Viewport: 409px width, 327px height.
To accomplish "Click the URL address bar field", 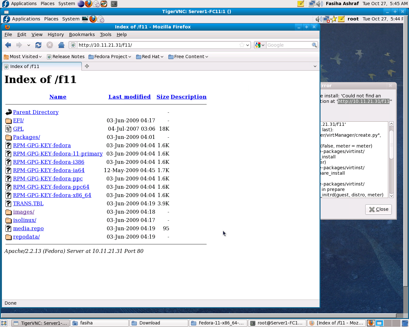I will (157, 45).
